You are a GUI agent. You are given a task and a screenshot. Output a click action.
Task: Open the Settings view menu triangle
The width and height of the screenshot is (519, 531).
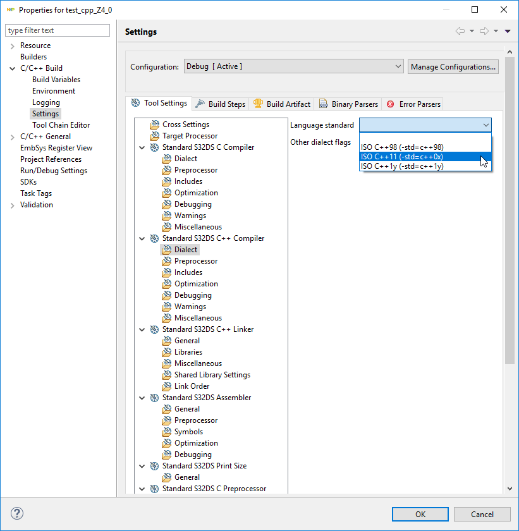508,31
